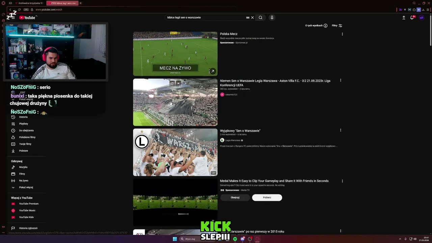The width and height of the screenshot is (432, 243).
Task: Open the account avatar menu
Action: [x=422, y=18]
